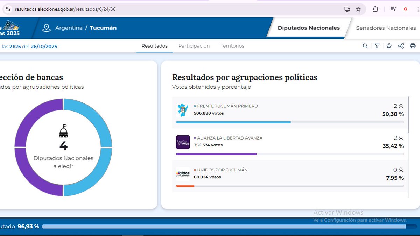The width and height of the screenshot is (420, 236).
Task: Select the Resultados tab
Action: tap(154, 46)
